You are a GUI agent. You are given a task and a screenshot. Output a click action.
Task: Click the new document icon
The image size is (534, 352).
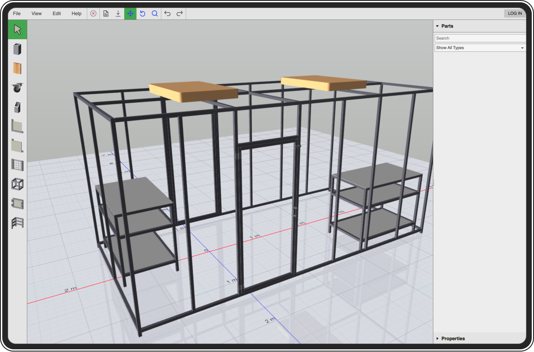tap(106, 14)
